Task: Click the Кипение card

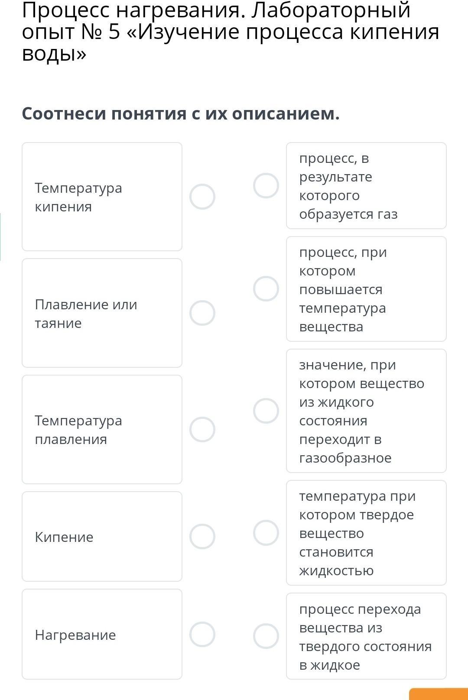Action: click(102, 536)
